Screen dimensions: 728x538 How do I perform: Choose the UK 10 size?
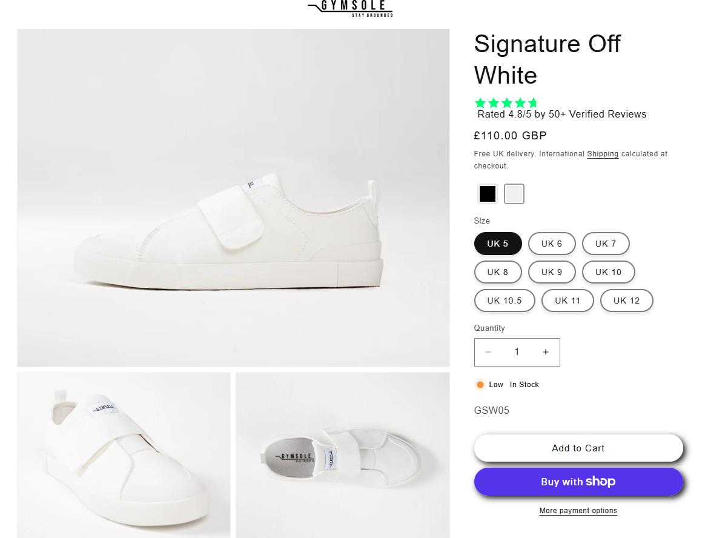pos(608,272)
